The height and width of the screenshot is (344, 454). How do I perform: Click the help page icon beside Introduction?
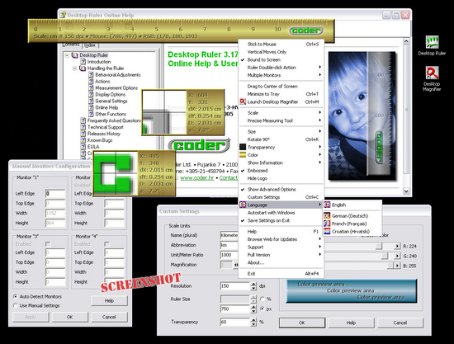tap(83, 62)
